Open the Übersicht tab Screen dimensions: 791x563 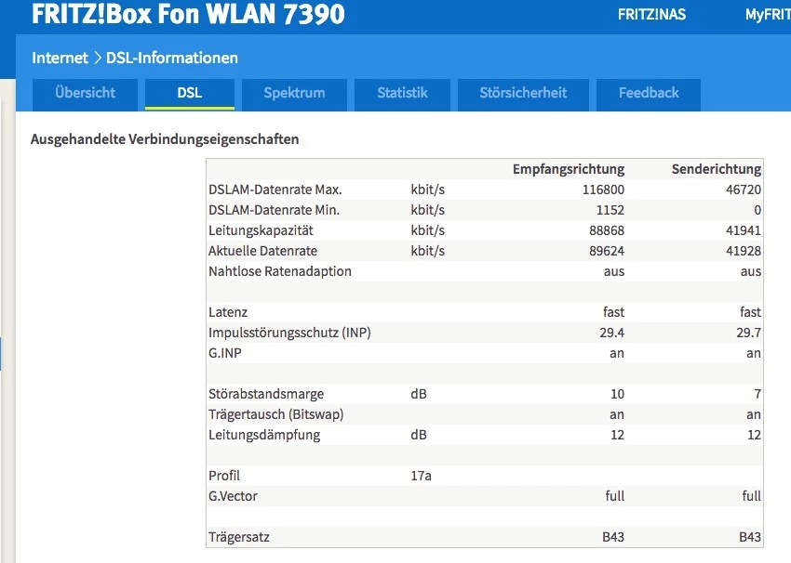85,94
